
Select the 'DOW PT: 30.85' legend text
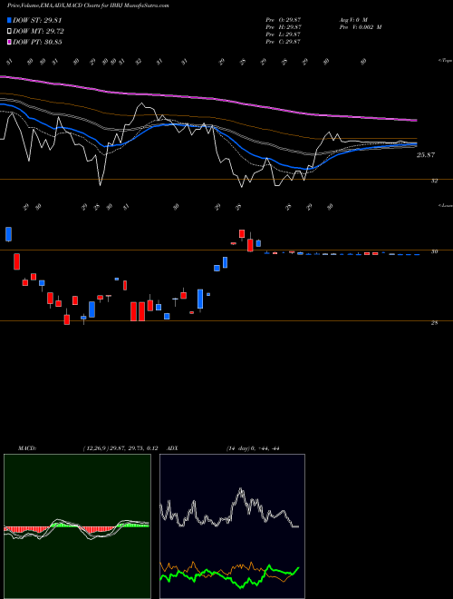coord(37,42)
